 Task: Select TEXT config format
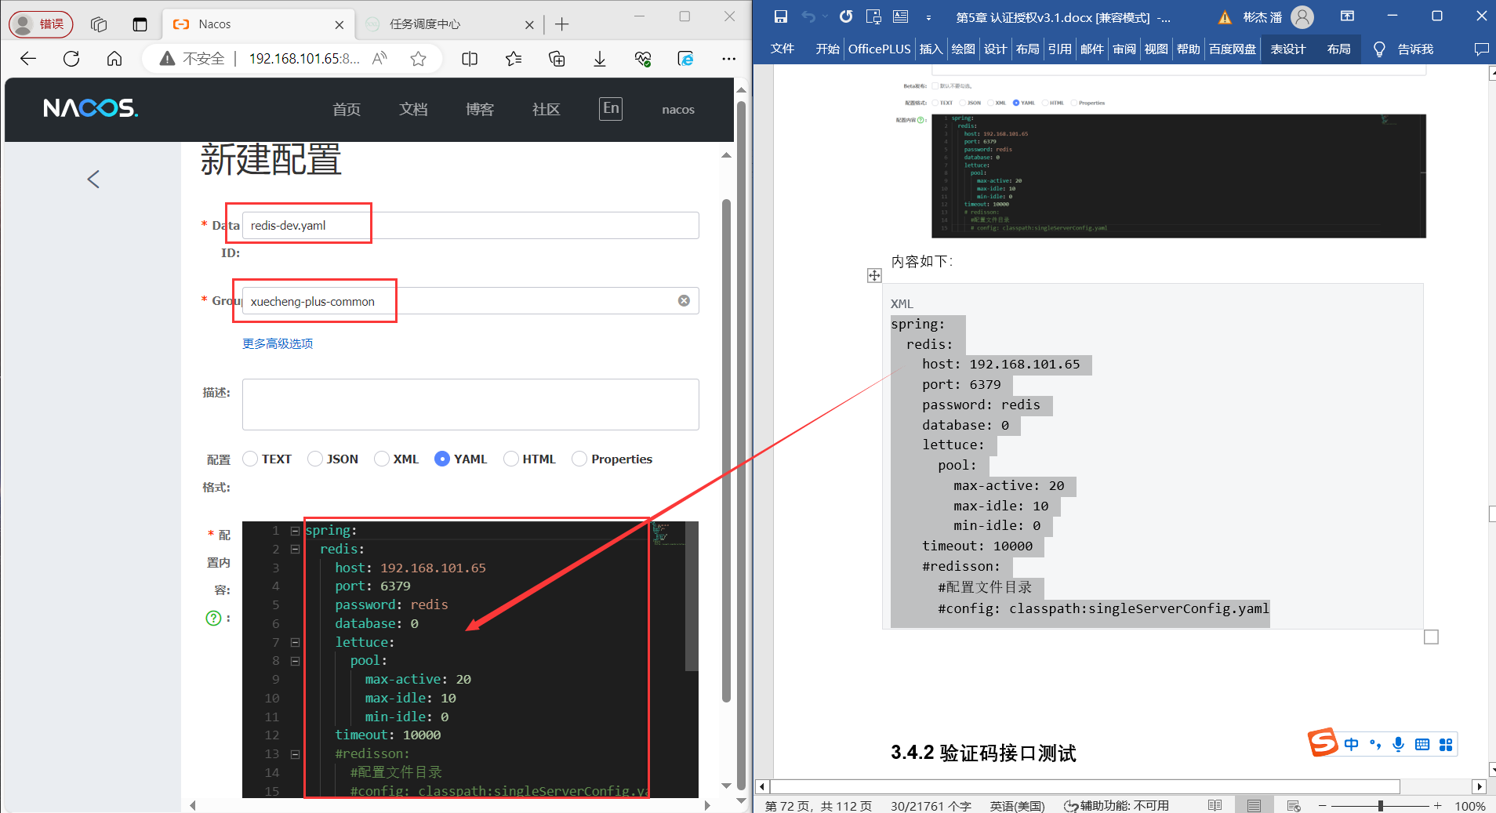click(250, 459)
